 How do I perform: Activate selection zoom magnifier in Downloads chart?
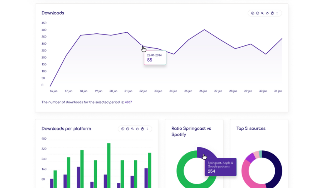(262, 13)
